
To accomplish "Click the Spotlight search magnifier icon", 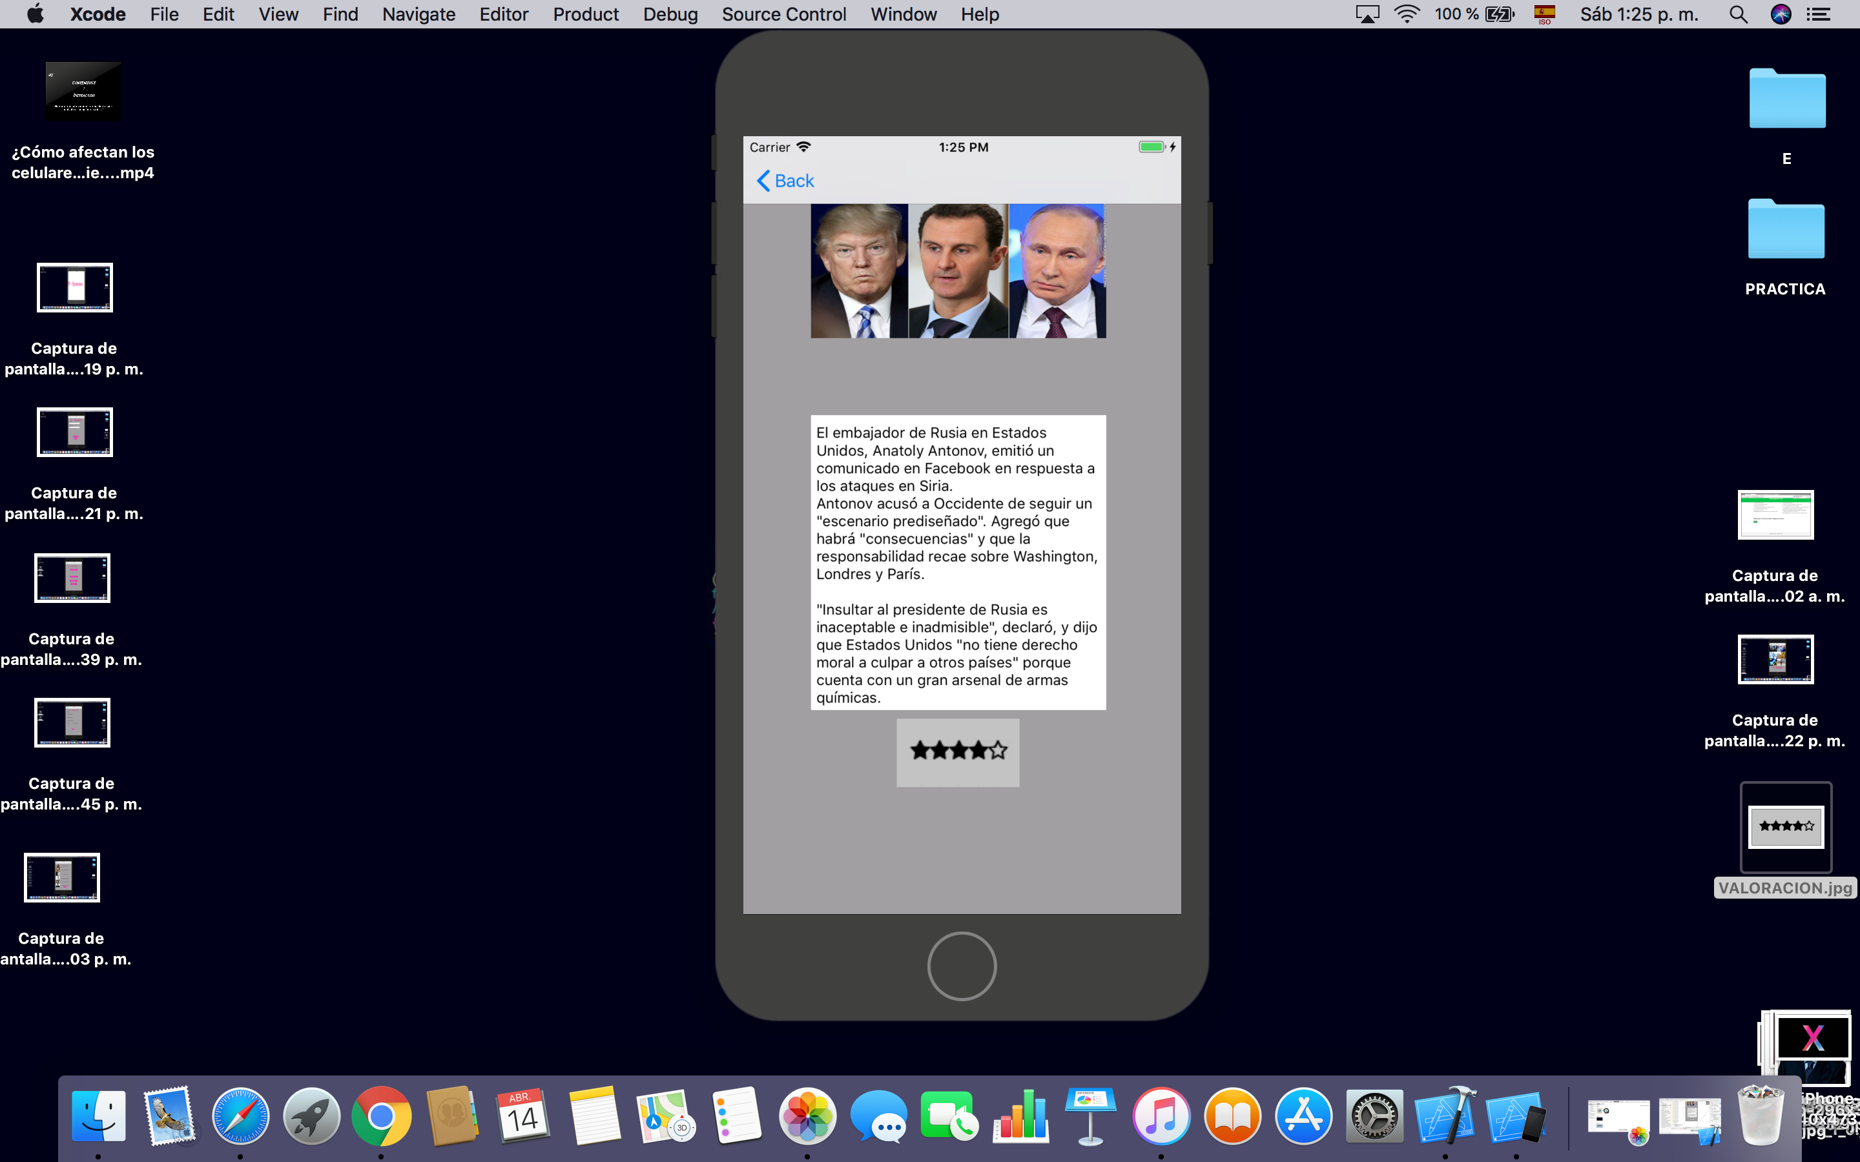I will coord(1738,15).
